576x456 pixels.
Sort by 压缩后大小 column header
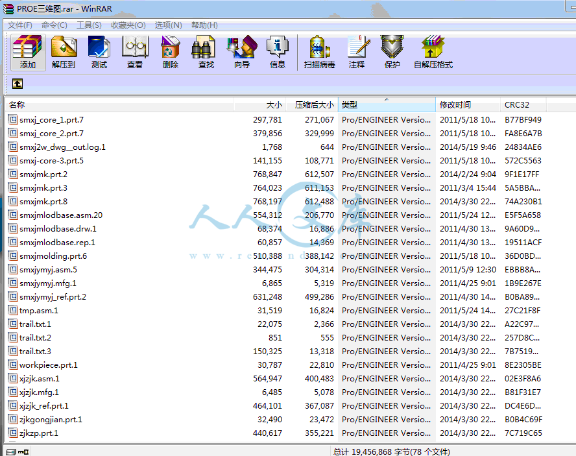click(x=311, y=104)
